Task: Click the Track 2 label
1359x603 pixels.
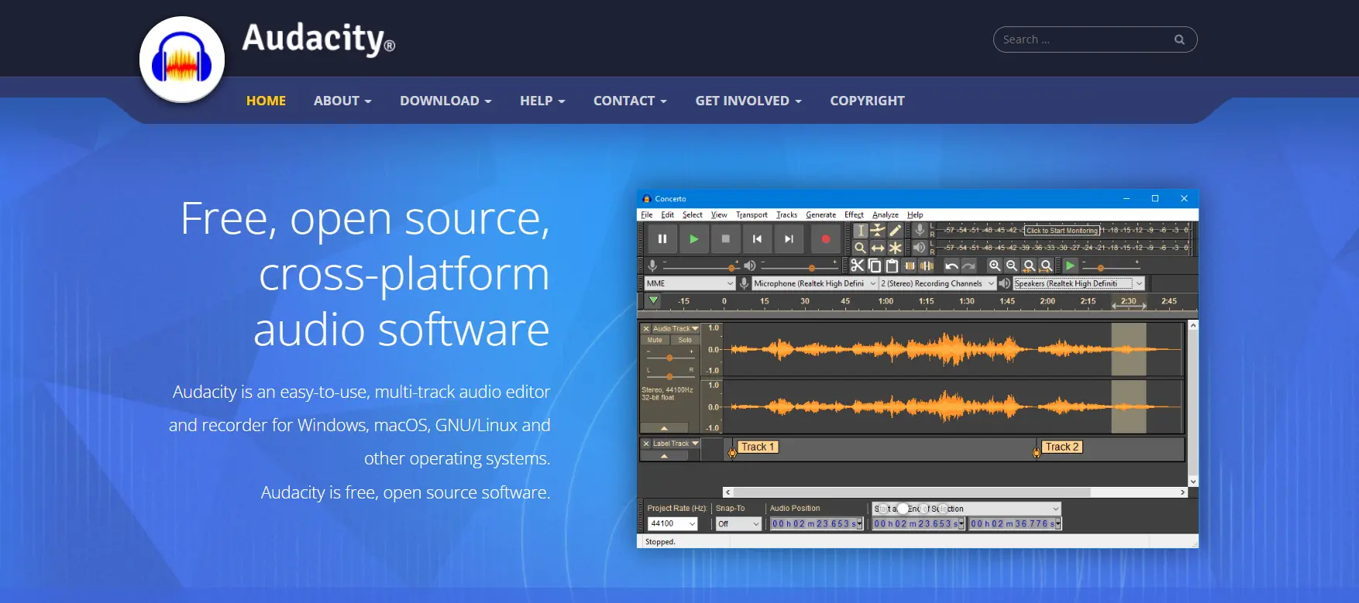Action: click(1061, 447)
